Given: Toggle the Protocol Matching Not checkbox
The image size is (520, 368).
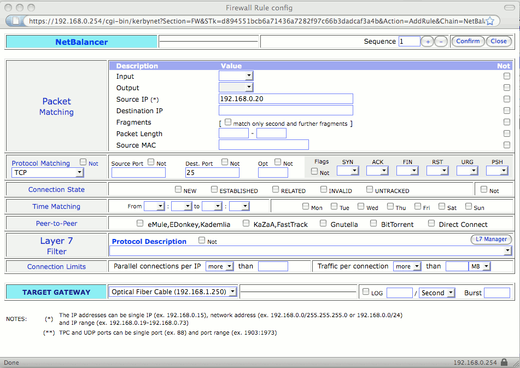Looking at the screenshot, I should tap(83, 162).
